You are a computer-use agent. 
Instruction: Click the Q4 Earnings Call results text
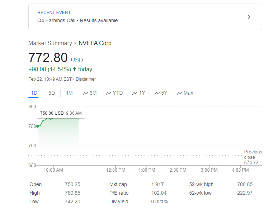[77, 20]
